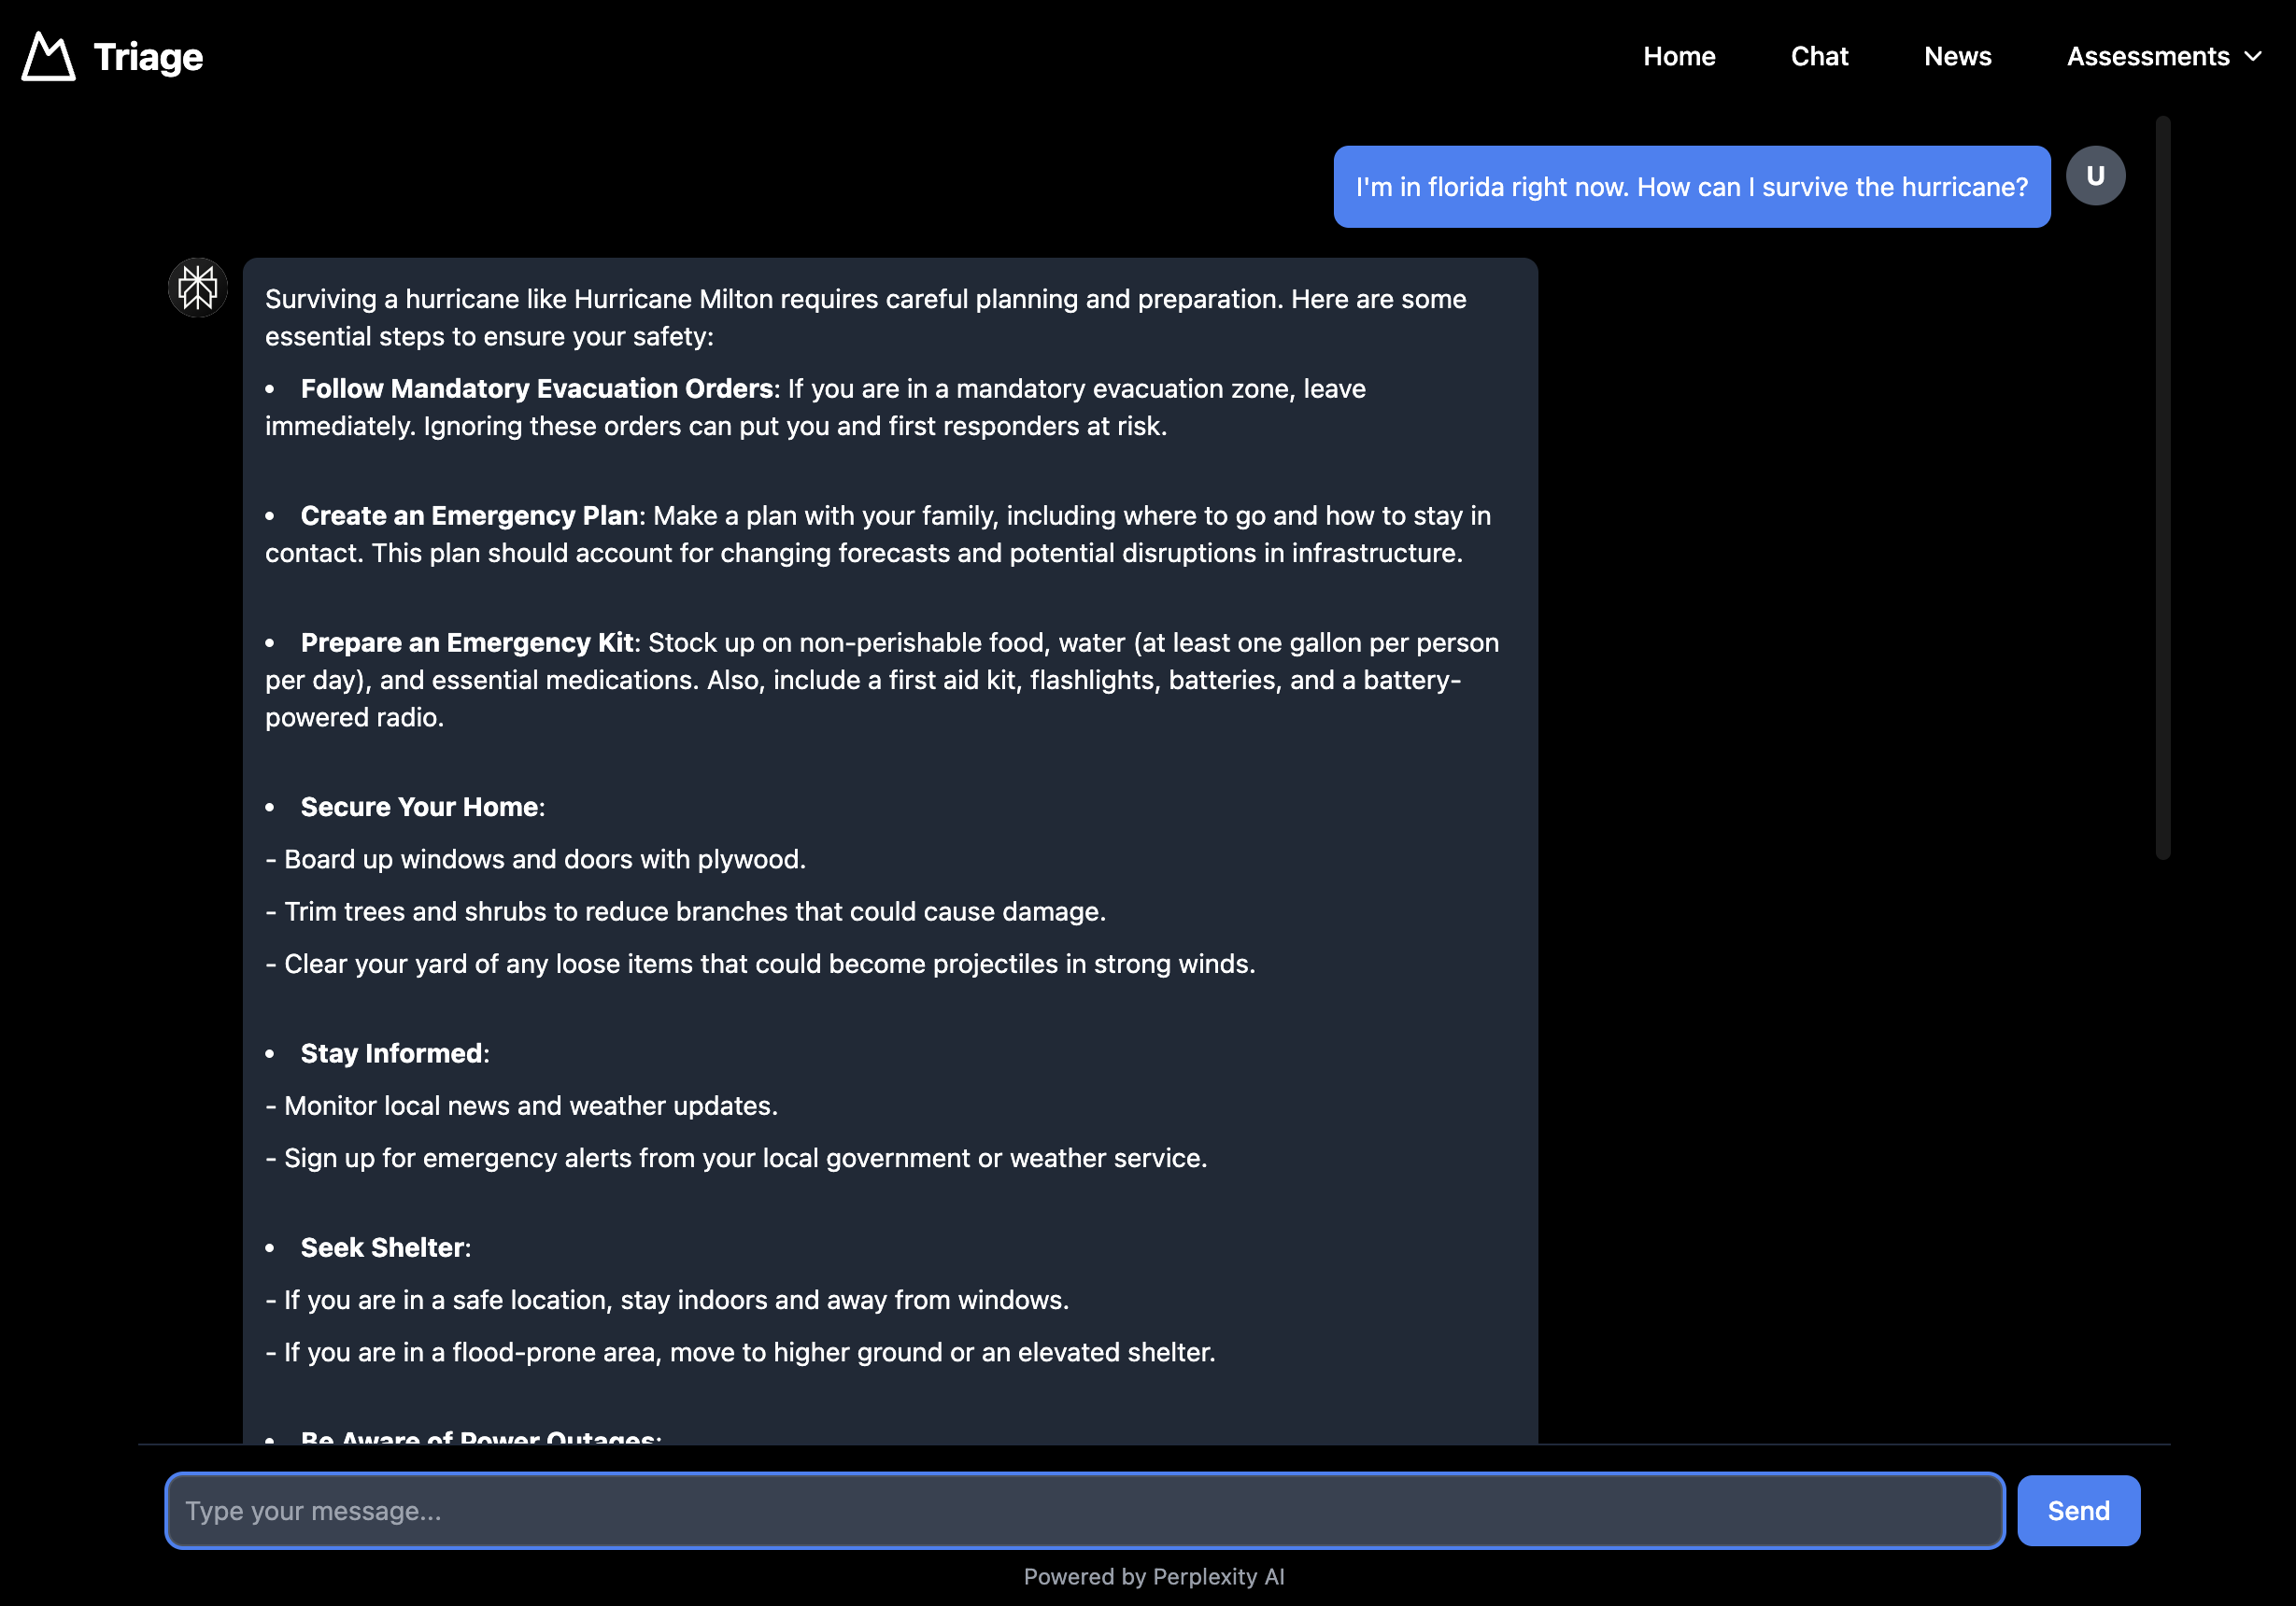
Task: Click the Assessments chevron arrow
Action: tap(2253, 57)
